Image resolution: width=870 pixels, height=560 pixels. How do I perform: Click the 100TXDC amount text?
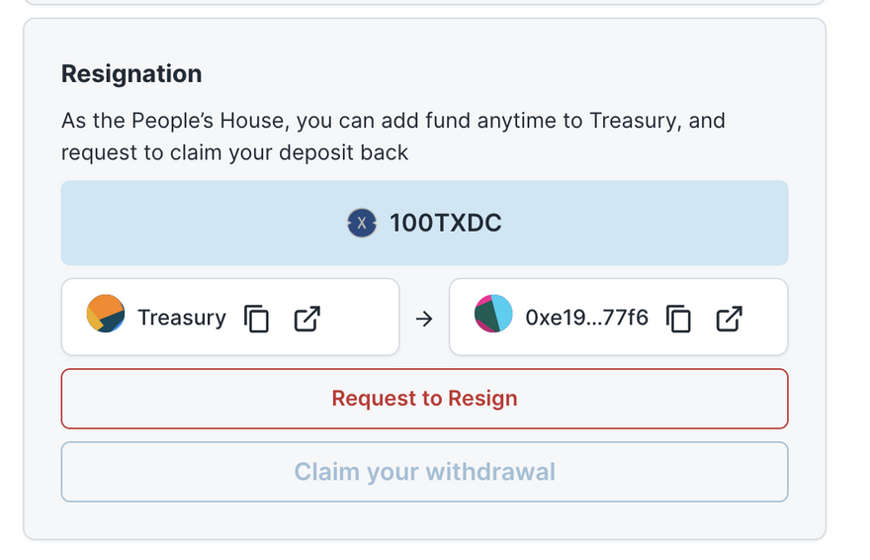tap(446, 224)
